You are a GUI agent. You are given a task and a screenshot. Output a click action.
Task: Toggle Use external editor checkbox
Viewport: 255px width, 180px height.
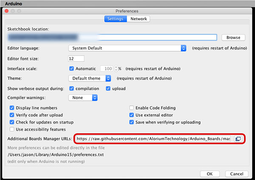point(132,115)
